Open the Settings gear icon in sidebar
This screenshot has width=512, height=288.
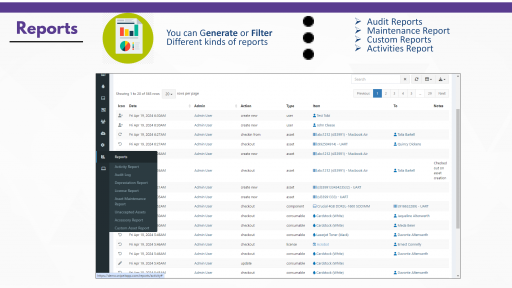click(x=103, y=145)
